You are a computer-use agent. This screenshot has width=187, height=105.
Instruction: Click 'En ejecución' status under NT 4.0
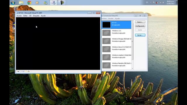click(x=116, y=25)
